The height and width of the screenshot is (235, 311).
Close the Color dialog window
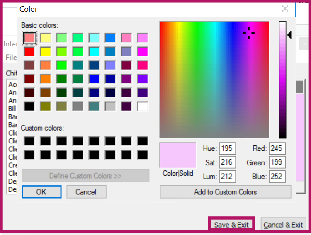coord(285,9)
